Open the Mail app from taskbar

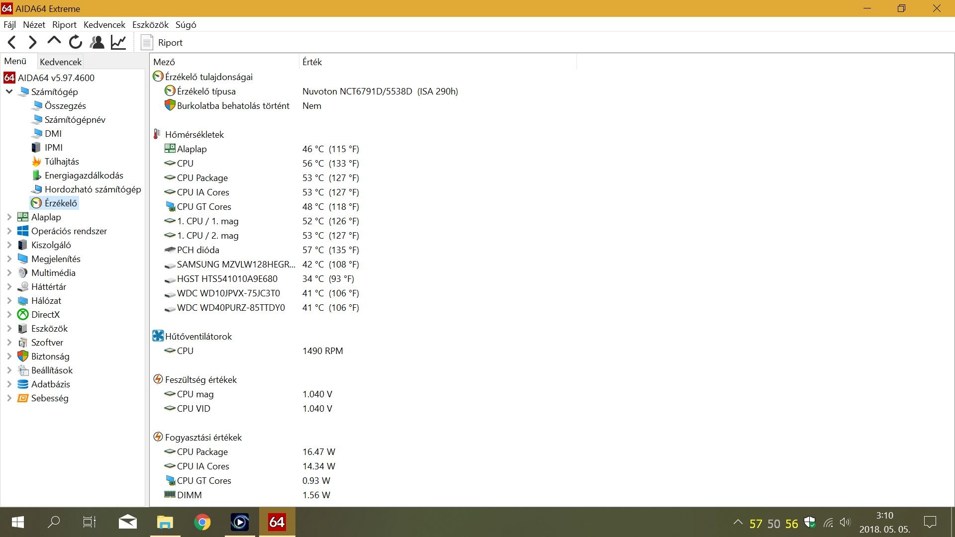click(x=128, y=522)
